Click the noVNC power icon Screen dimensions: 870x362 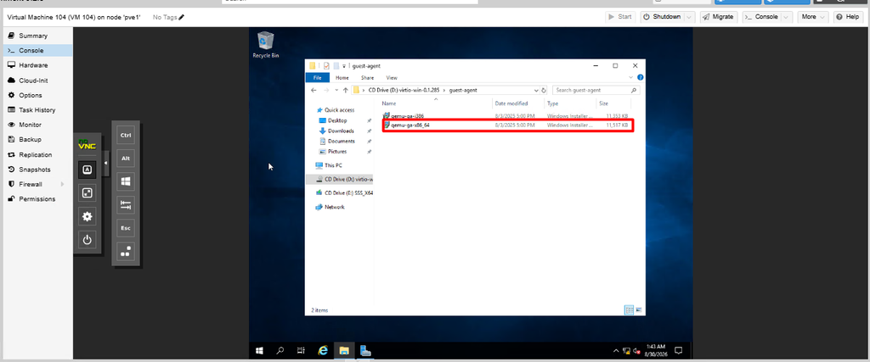(x=88, y=240)
